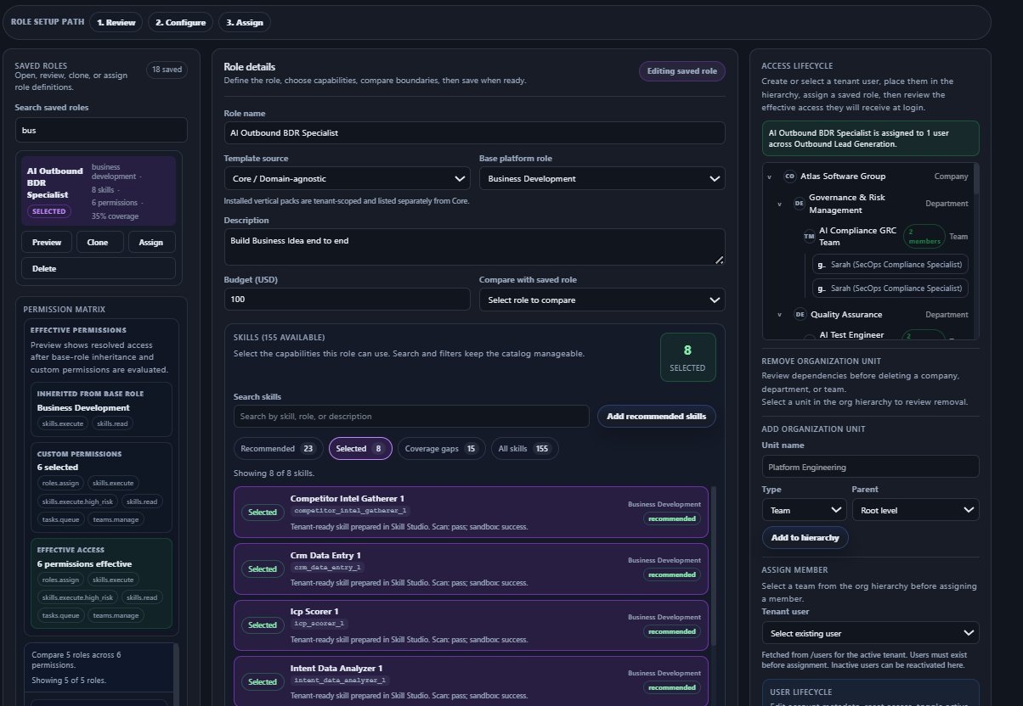Show the Coverage gaps filter
The width and height of the screenshot is (1023, 706).
tap(442, 449)
